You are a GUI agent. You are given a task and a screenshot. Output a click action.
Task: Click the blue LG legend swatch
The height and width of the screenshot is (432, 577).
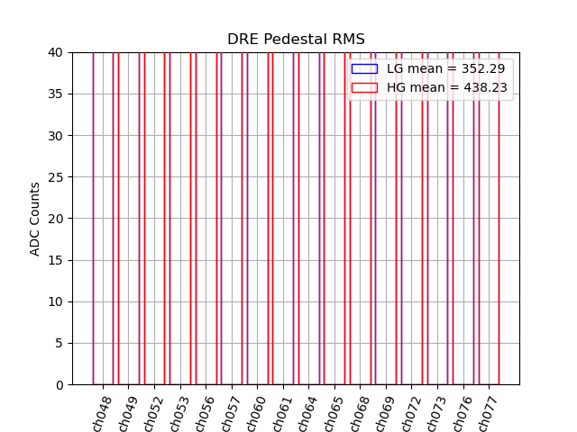click(364, 69)
